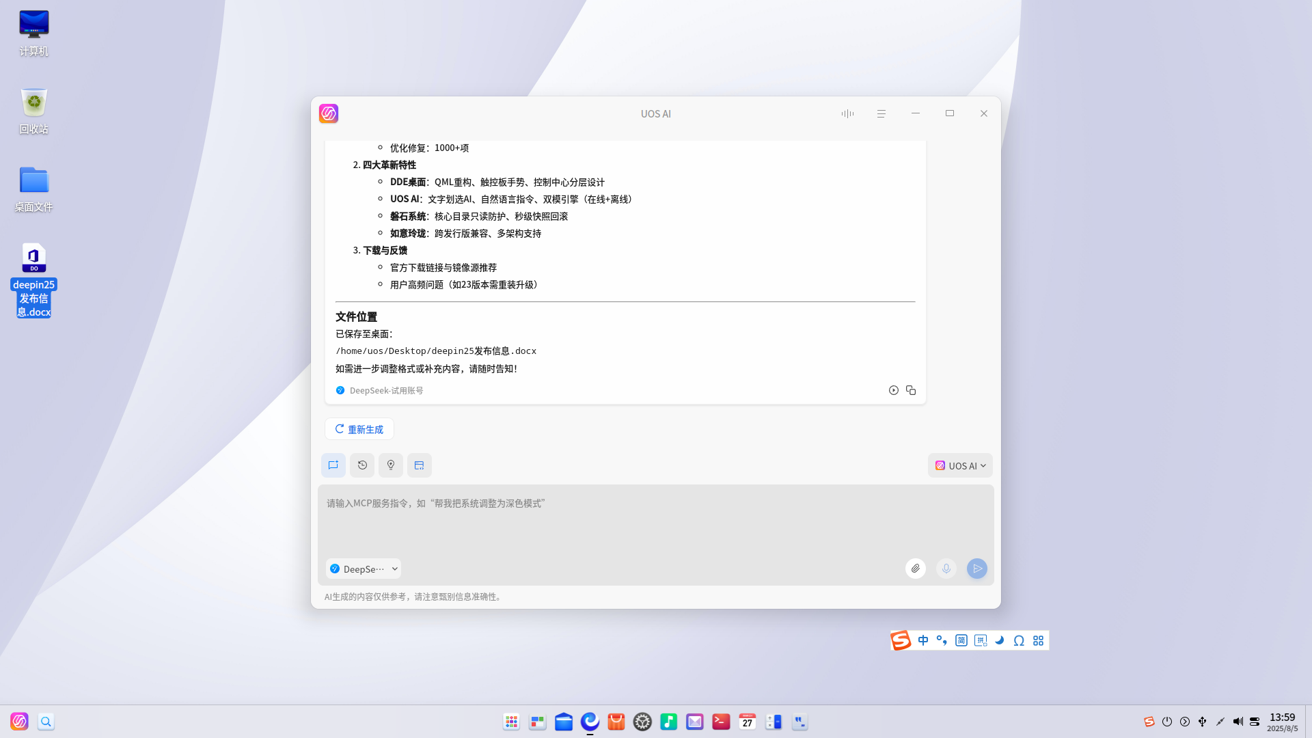This screenshot has height=738, width=1312.
Task: Open the app store bag icon in dock
Action: (x=616, y=722)
